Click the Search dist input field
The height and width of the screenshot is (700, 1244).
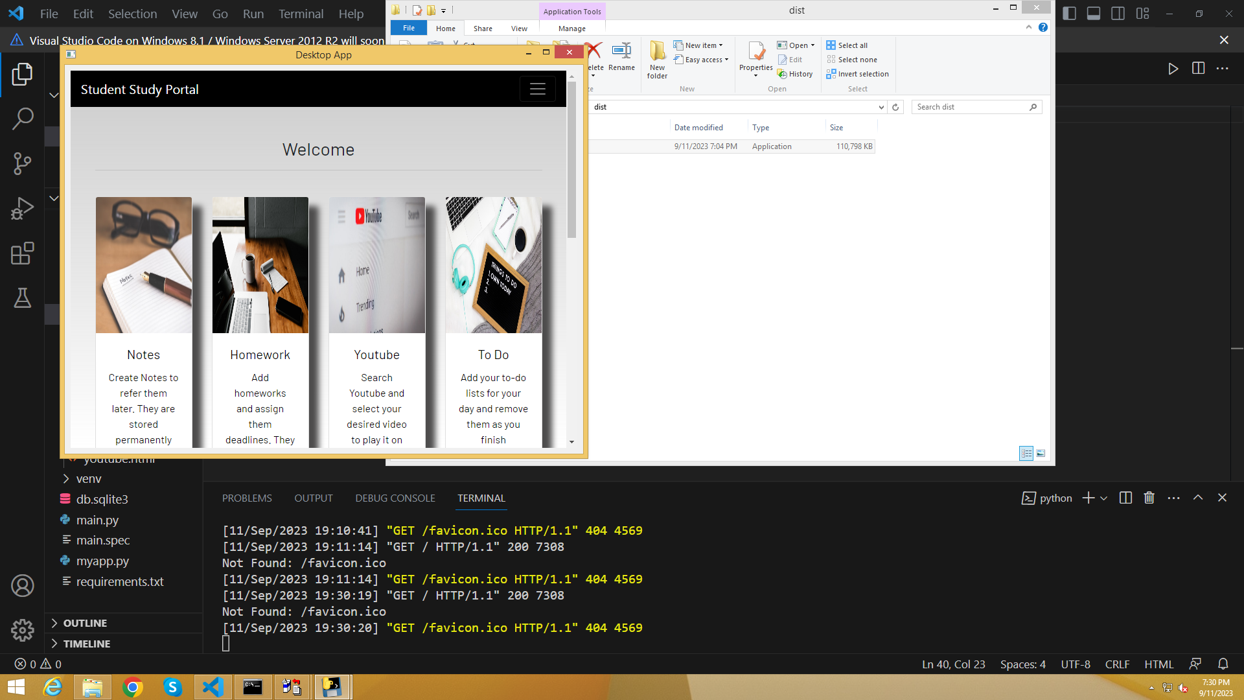pyautogui.click(x=970, y=107)
